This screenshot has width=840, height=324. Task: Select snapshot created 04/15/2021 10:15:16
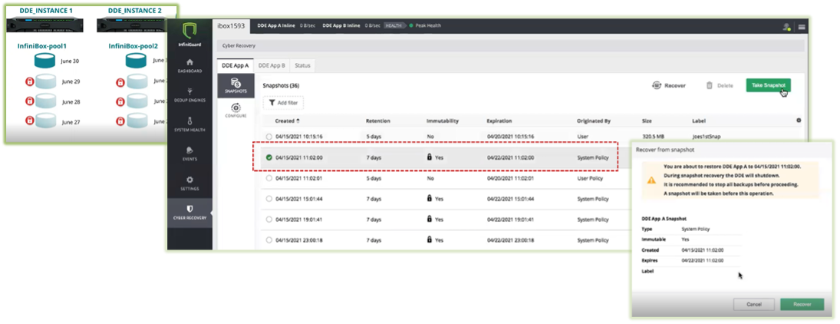(x=268, y=137)
